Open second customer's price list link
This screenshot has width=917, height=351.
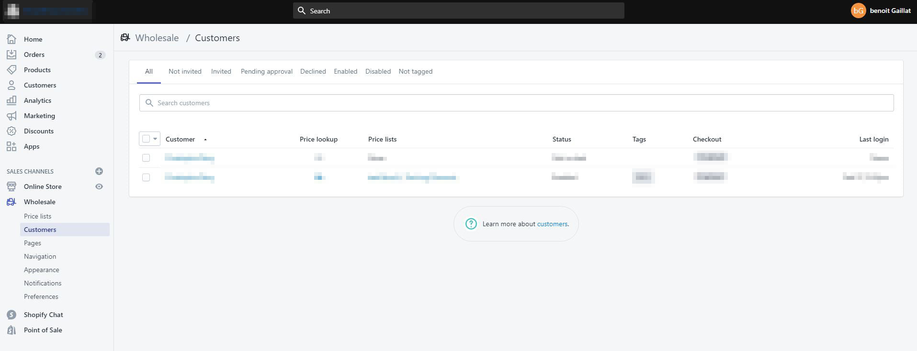[412, 177]
